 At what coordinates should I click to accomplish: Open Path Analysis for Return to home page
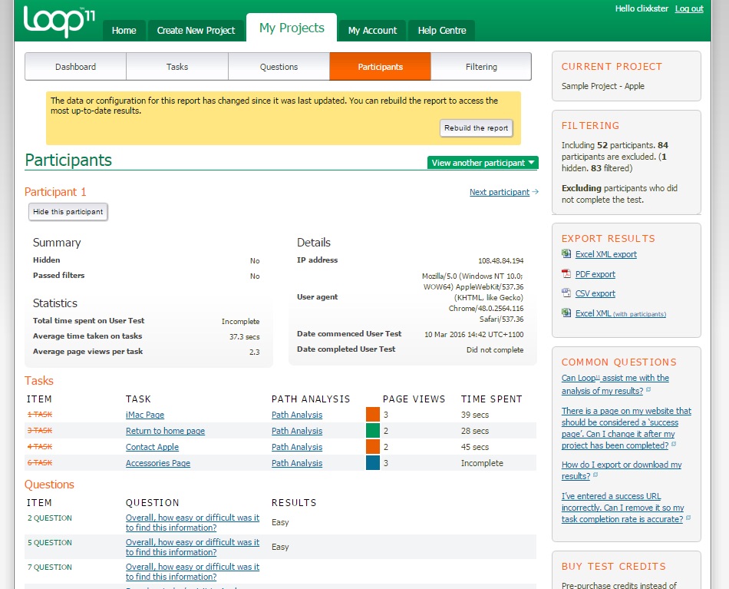[297, 431]
